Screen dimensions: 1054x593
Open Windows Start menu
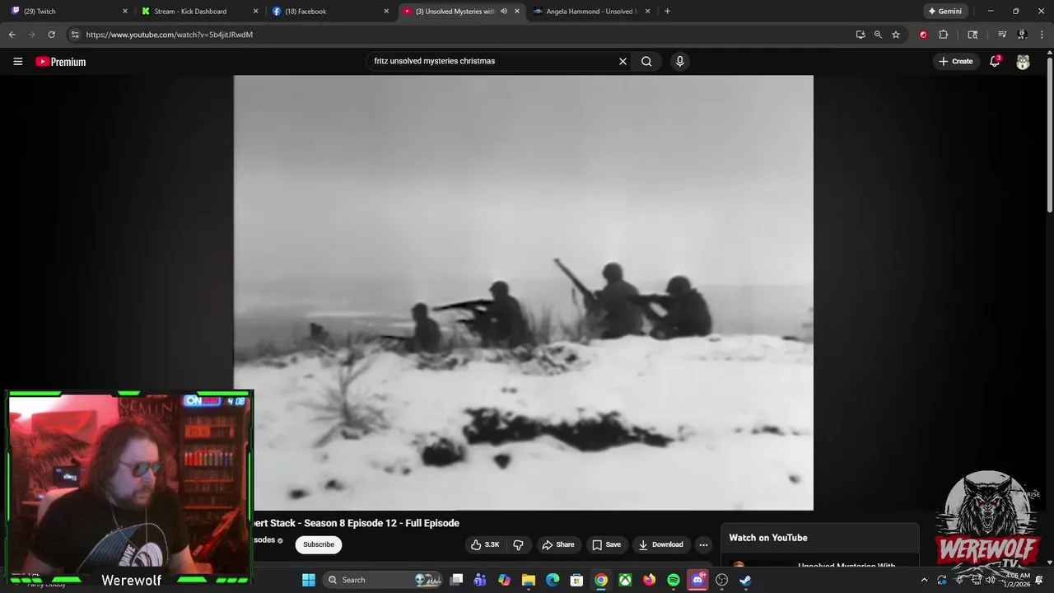click(x=309, y=580)
